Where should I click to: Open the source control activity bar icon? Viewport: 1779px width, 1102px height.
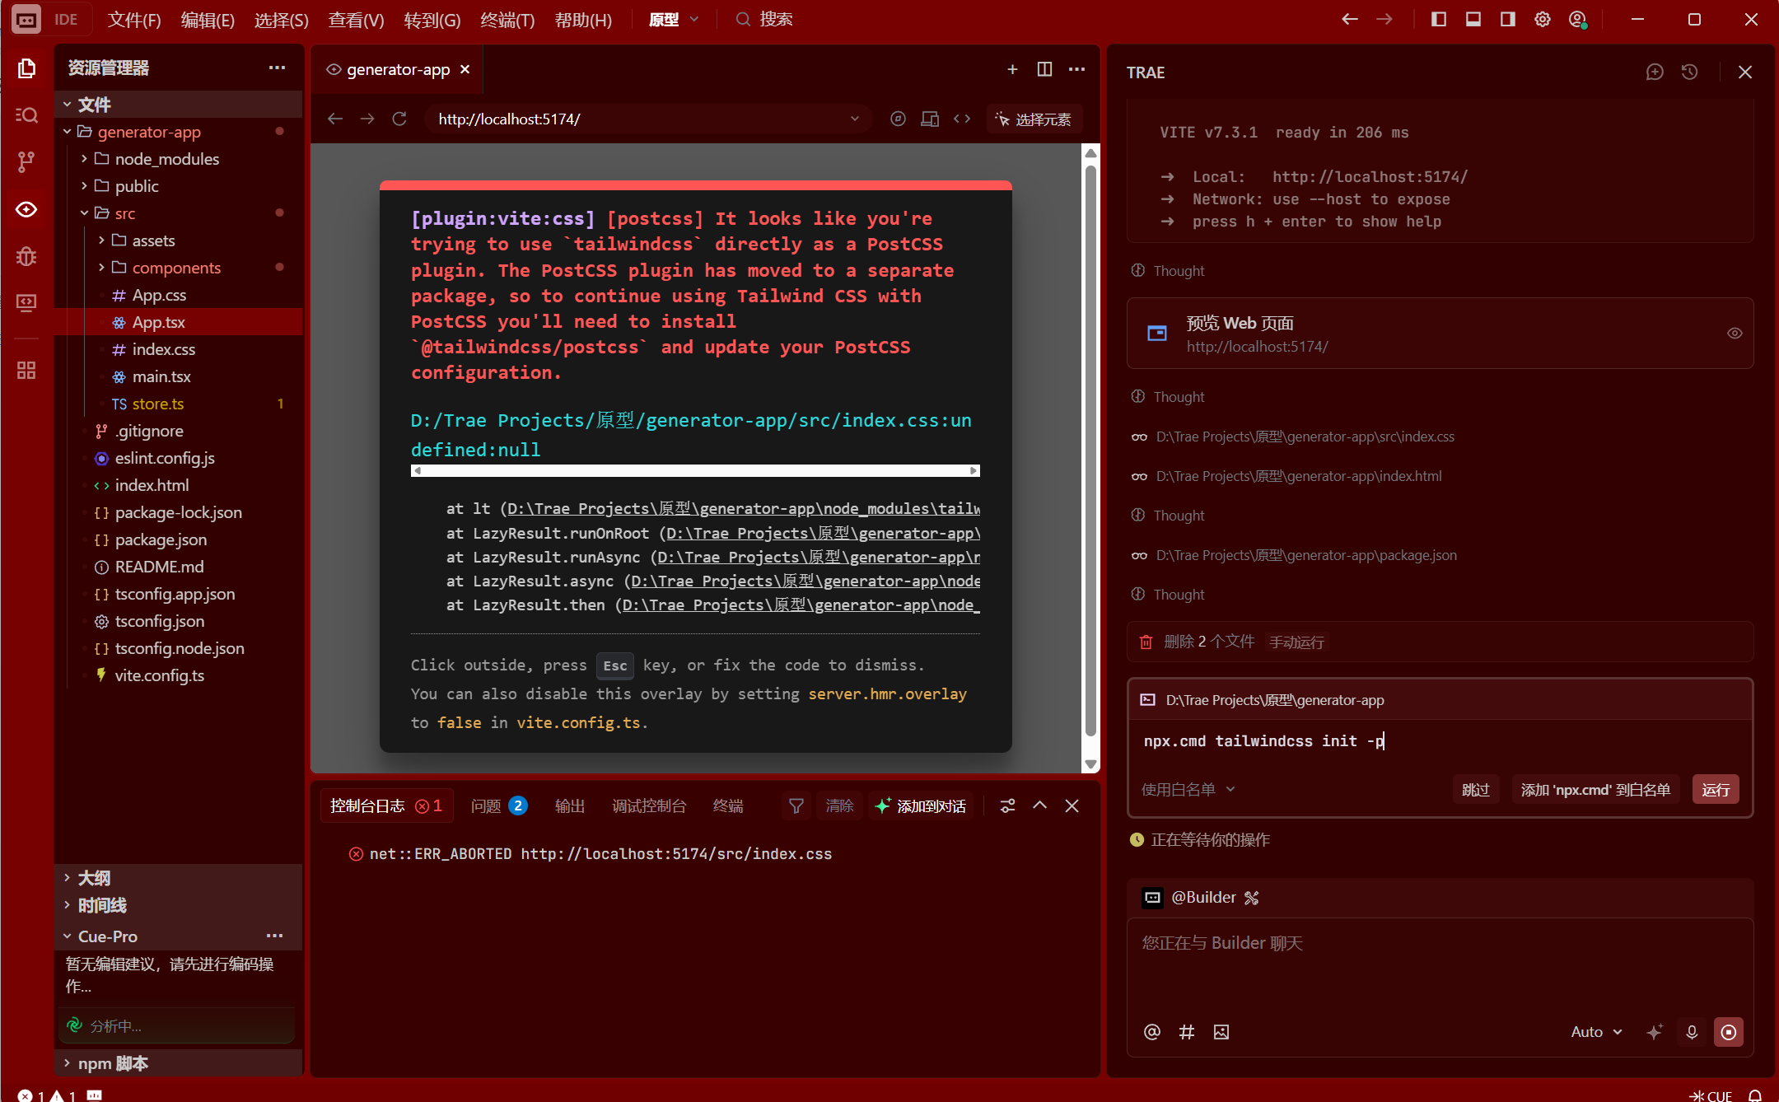tap(26, 161)
